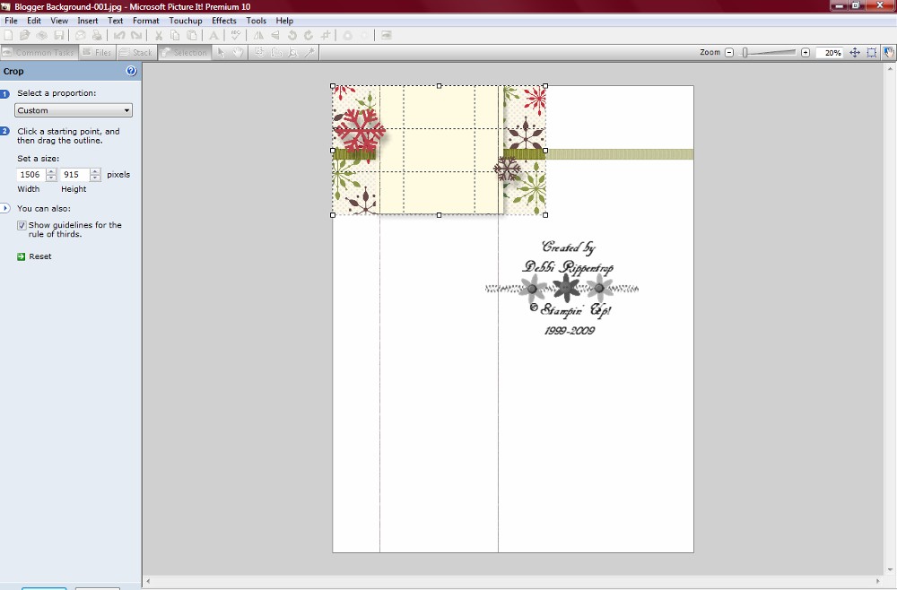The width and height of the screenshot is (897, 590).
Task: Open the Effects menu
Action: click(223, 21)
